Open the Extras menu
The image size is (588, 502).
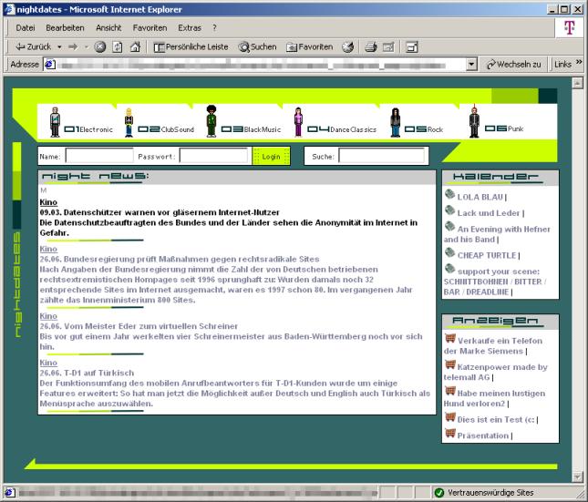(190, 28)
